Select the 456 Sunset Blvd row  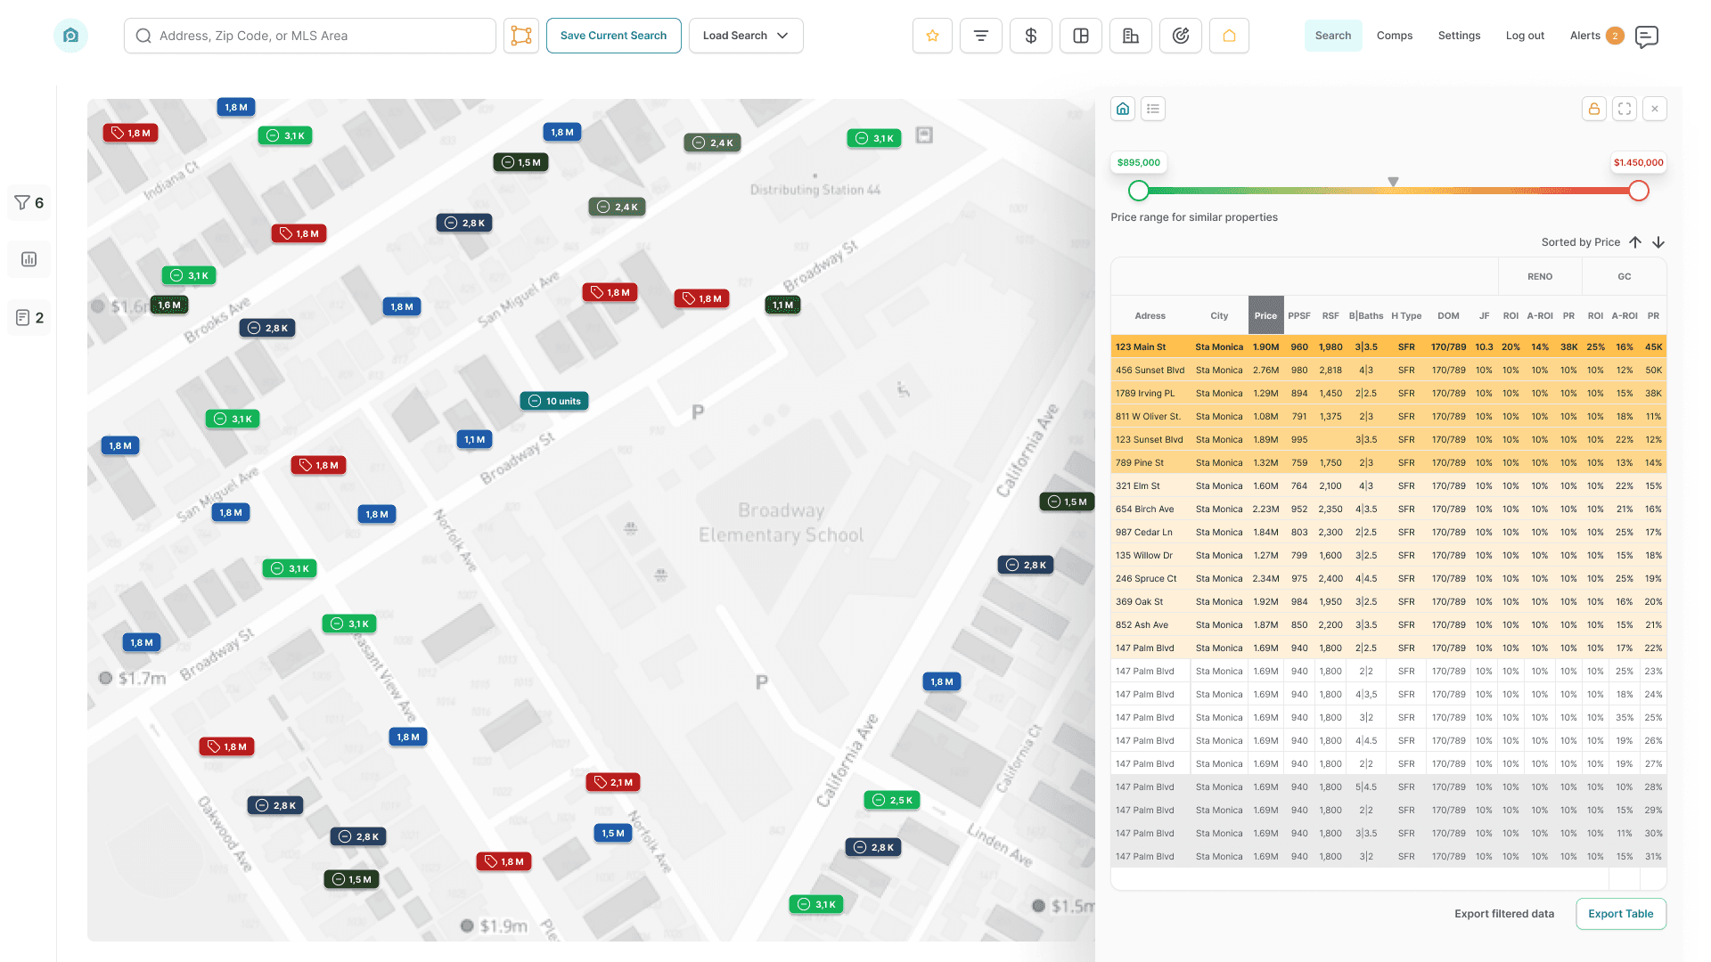[x=1388, y=371]
